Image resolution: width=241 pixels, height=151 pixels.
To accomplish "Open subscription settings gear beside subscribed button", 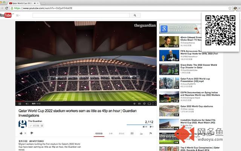I will 42,126.
